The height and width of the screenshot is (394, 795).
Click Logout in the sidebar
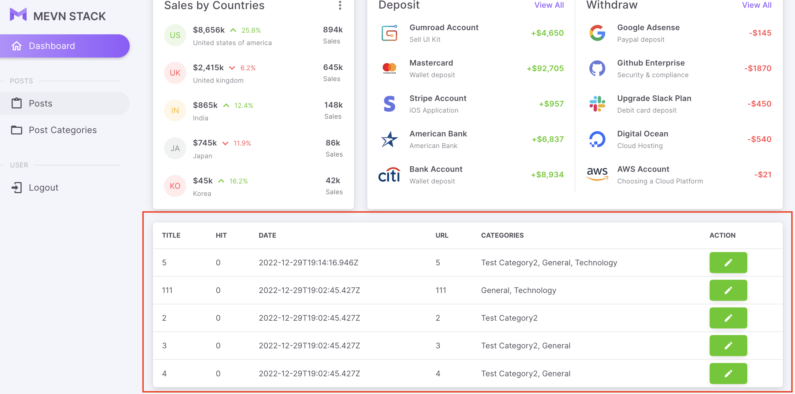pyautogui.click(x=43, y=187)
